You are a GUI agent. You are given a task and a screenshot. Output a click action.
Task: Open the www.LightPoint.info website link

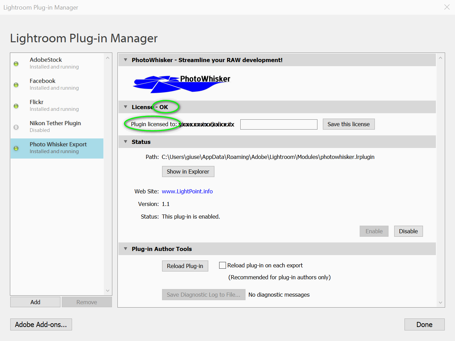tap(187, 191)
